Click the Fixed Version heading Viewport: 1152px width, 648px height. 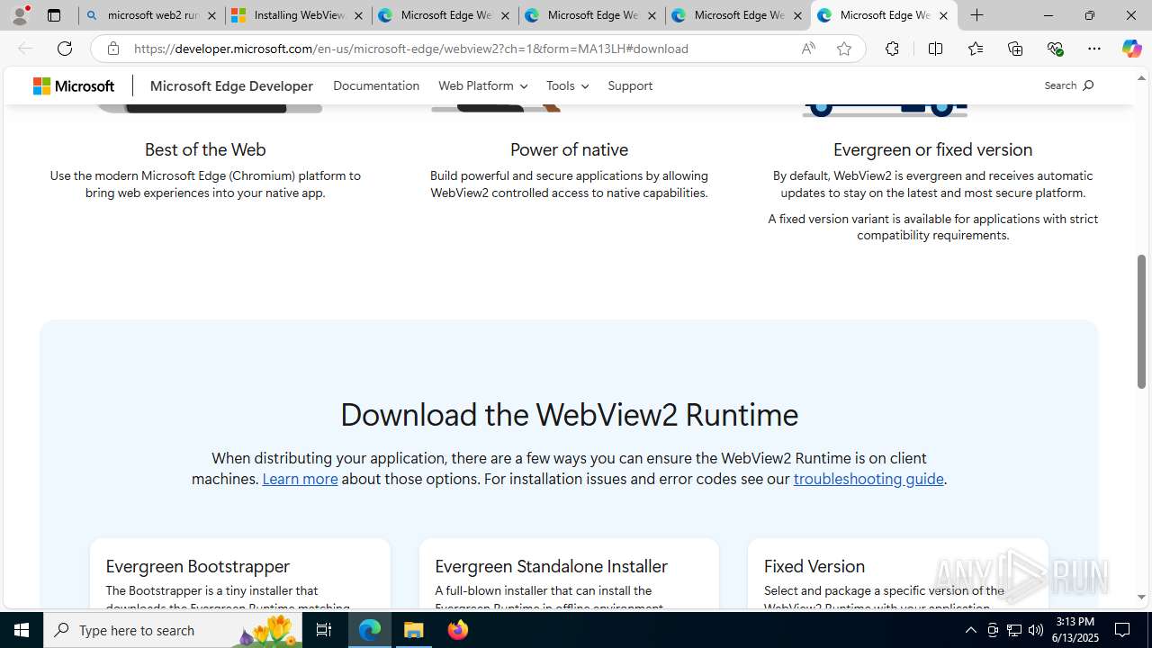[x=814, y=566]
